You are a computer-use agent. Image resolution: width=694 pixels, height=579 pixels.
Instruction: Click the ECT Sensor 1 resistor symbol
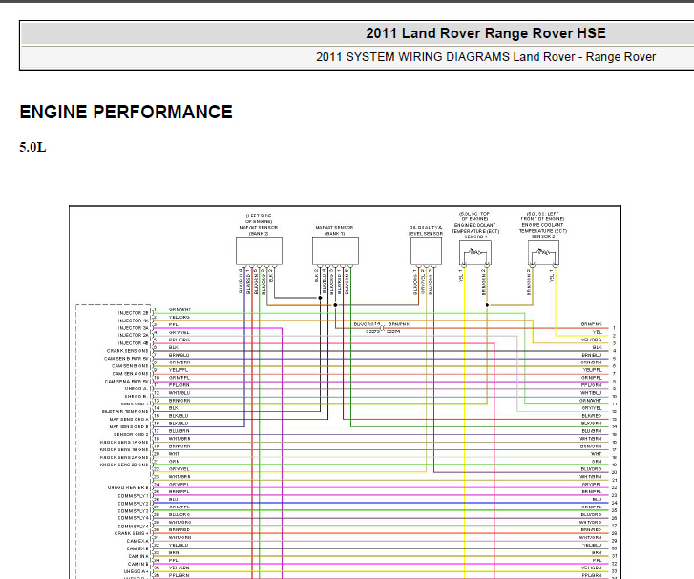474,254
